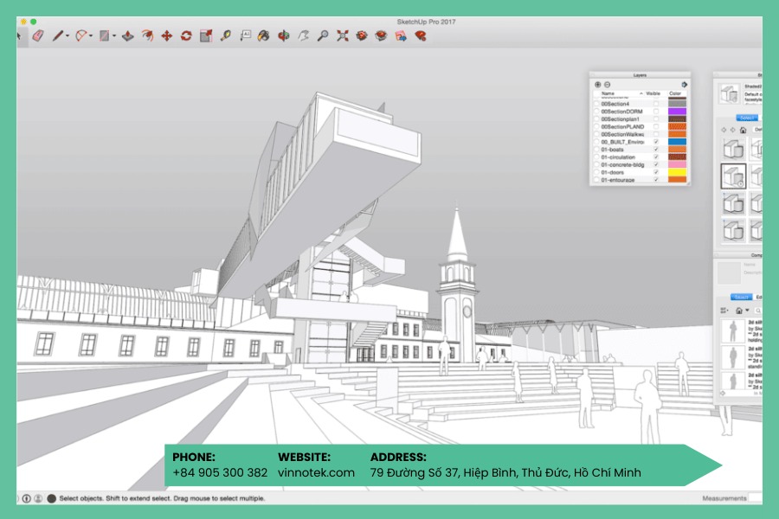Click the Layers panel title bar
Viewport: 779px width, 519px height.
coord(640,75)
